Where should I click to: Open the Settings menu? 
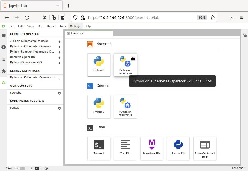[75, 26]
